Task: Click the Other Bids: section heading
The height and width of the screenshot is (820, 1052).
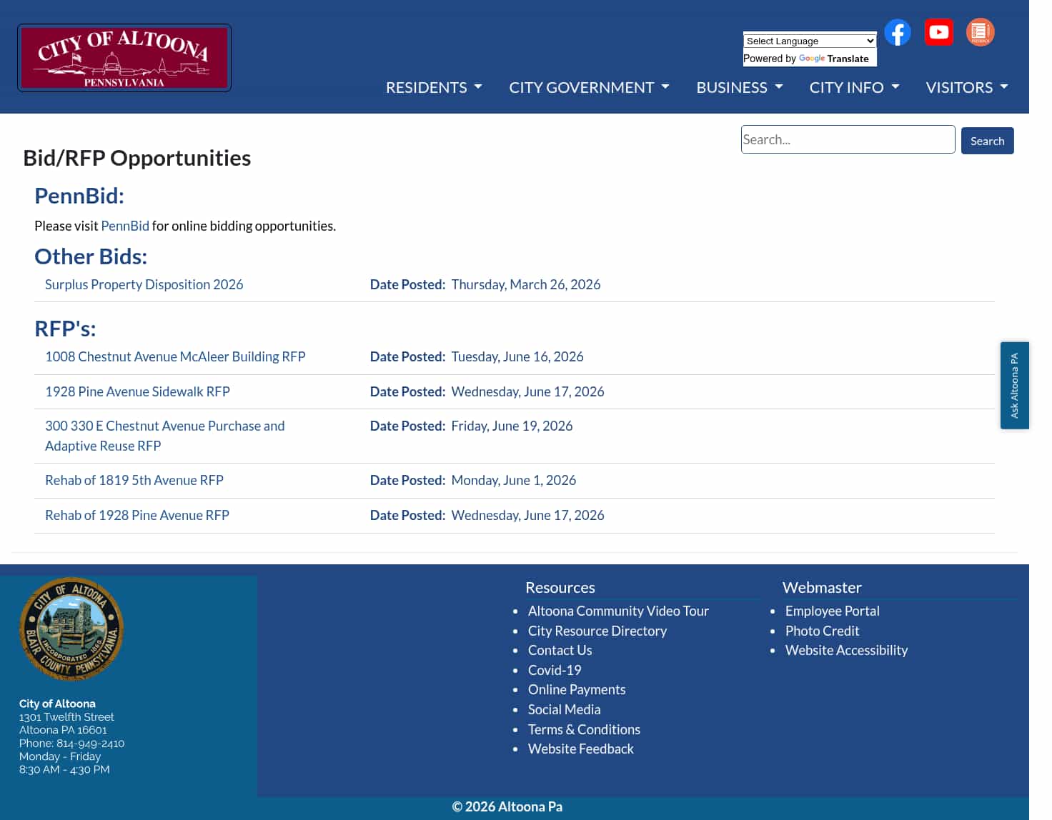Action: coord(91,256)
